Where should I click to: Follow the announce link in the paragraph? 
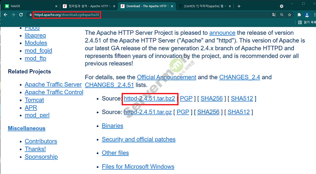(x=222, y=33)
